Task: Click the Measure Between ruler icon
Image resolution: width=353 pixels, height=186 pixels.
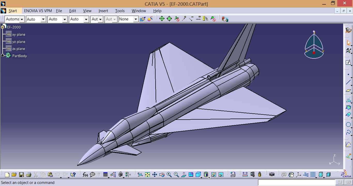Action: pos(245,175)
